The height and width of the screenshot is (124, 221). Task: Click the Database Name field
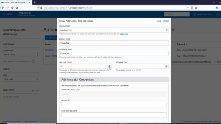(114, 53)
